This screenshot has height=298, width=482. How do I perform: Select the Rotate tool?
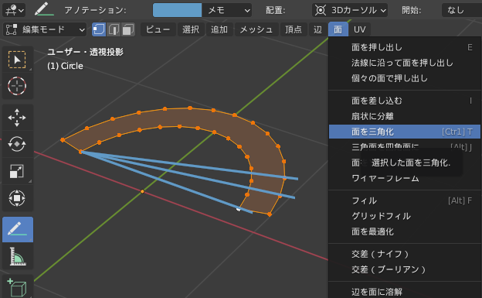click(17, 144)
